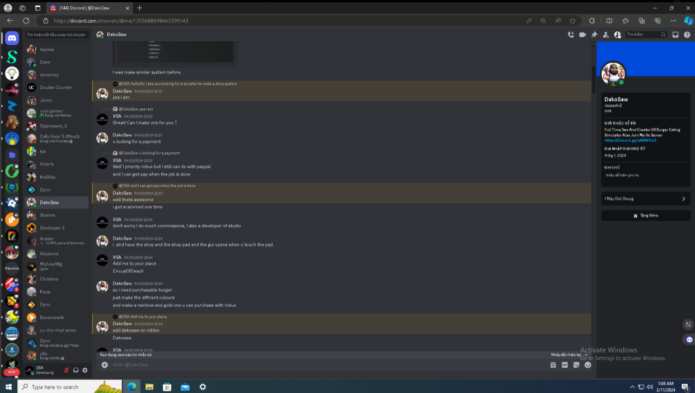Image resolution: width=695 pixels, height=393 pixels.
Task: Toggle headphone deafen in user panel
Action: (x=76, y=370)
